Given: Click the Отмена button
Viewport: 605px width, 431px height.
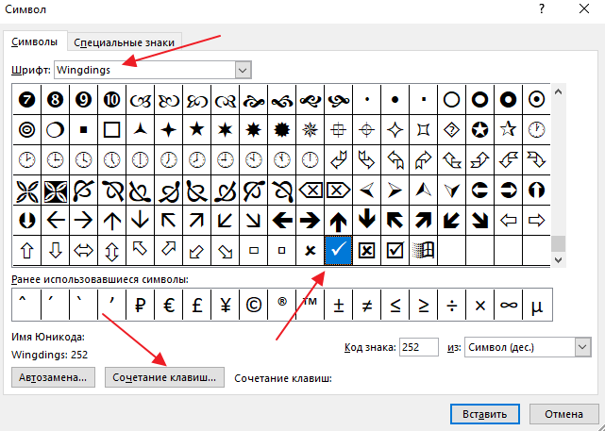Looking at the screenshot, I should point(563,414).
